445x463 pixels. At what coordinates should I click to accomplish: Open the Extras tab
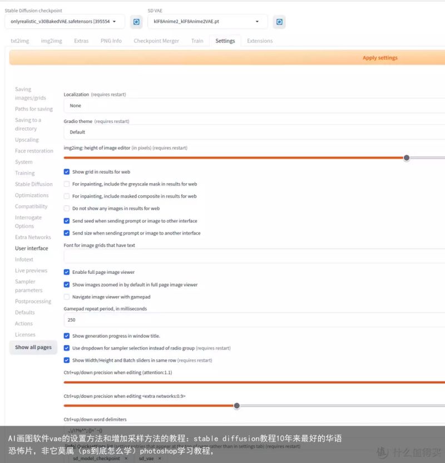81,41
